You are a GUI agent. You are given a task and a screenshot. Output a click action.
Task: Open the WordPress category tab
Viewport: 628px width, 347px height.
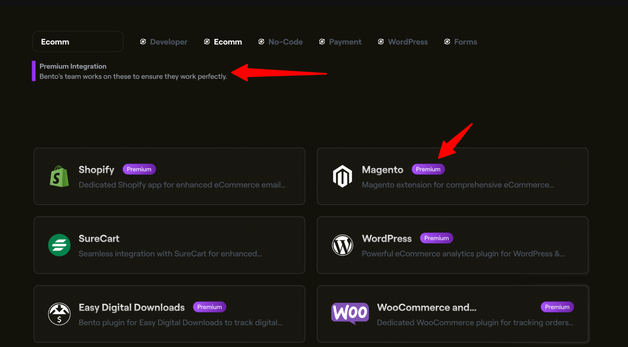coord(407,42)
